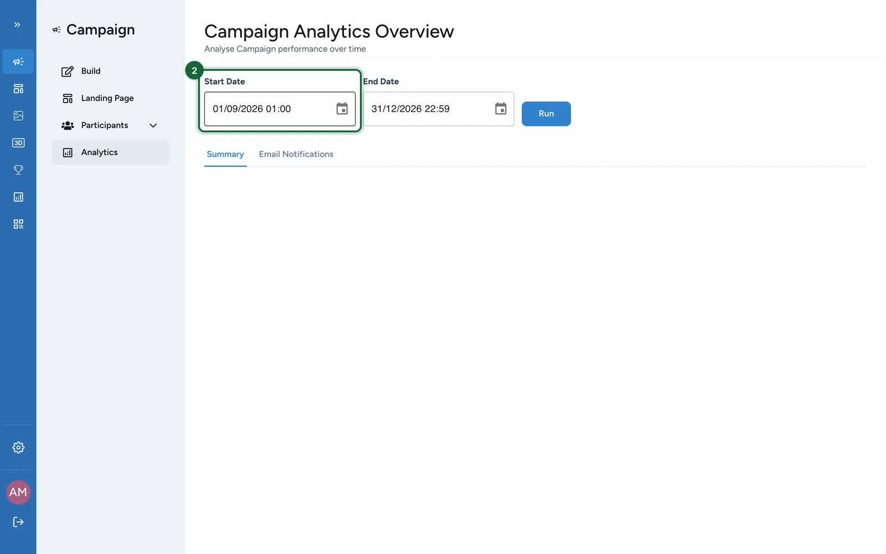Open the Start Date calendar picker

coord(342,109)
